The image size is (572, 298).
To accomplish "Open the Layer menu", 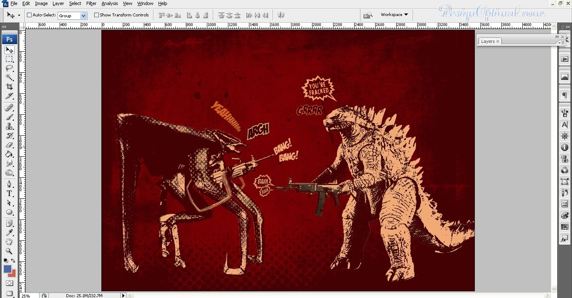I will [58, 3].
